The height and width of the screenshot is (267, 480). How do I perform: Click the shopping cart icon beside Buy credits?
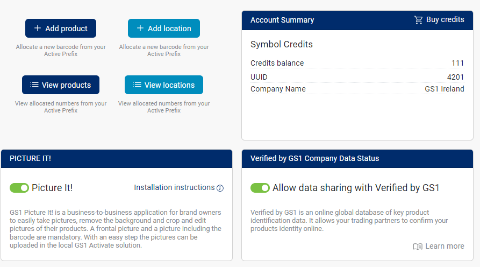tap(419, 20)
